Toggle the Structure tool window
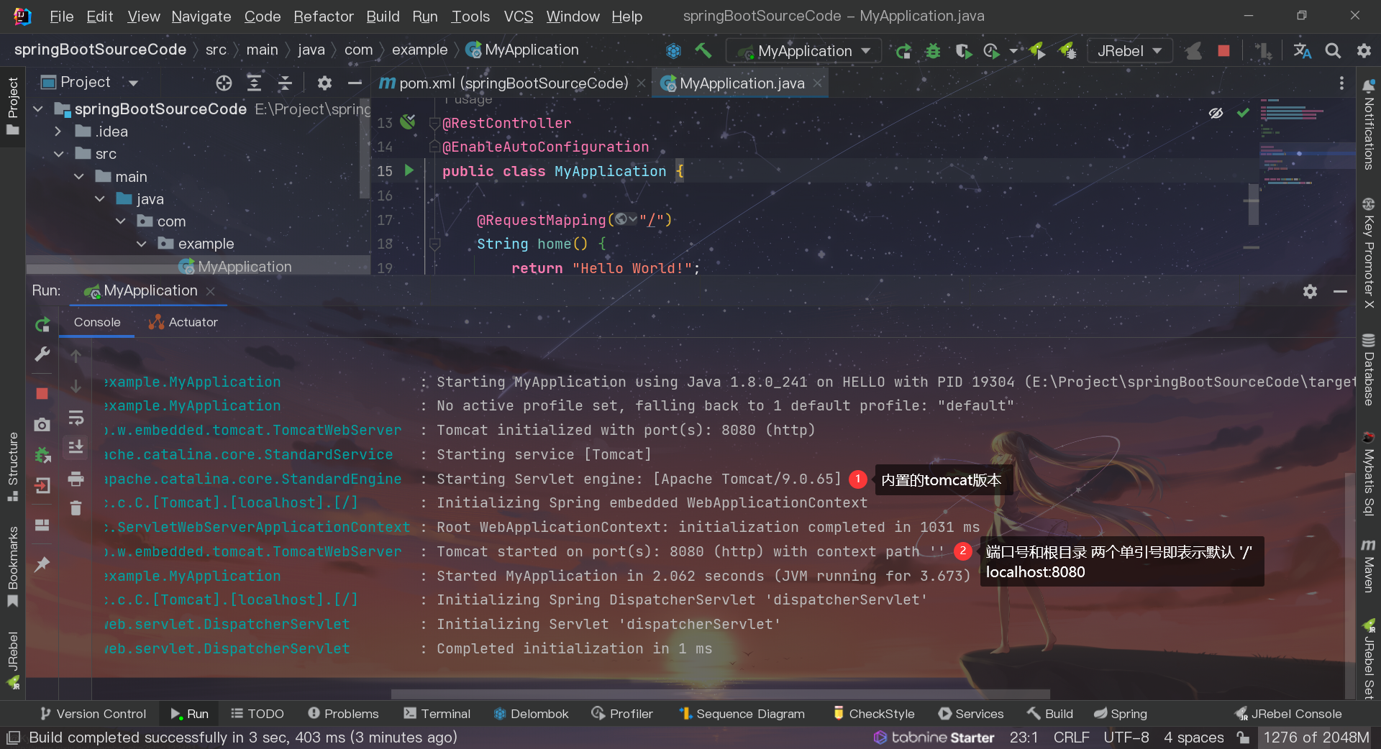This screenshot has height=749, width=1381. [x=12, y=467]
